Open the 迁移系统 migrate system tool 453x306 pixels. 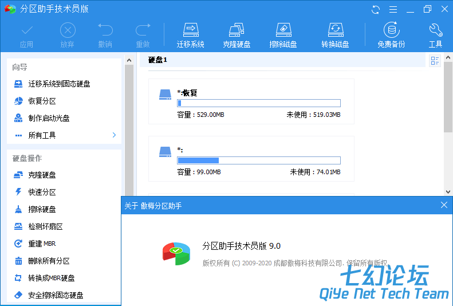tap(191, 35)
